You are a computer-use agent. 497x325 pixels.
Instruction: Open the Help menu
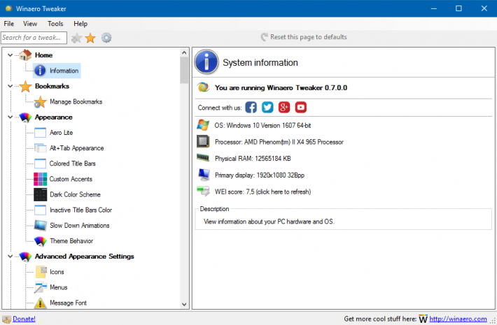click(80, 24)
